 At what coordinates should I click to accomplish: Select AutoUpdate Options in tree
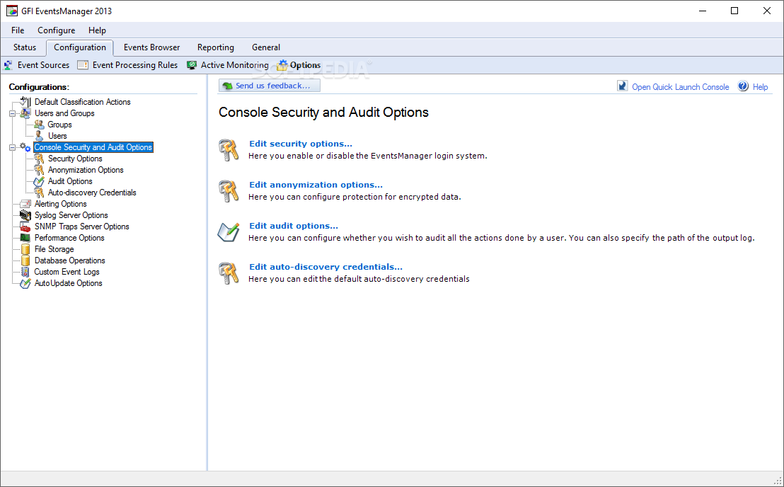(68, 284)
